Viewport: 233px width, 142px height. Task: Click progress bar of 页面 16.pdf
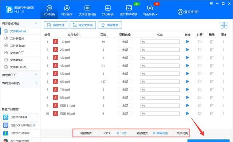pos(160,114)
